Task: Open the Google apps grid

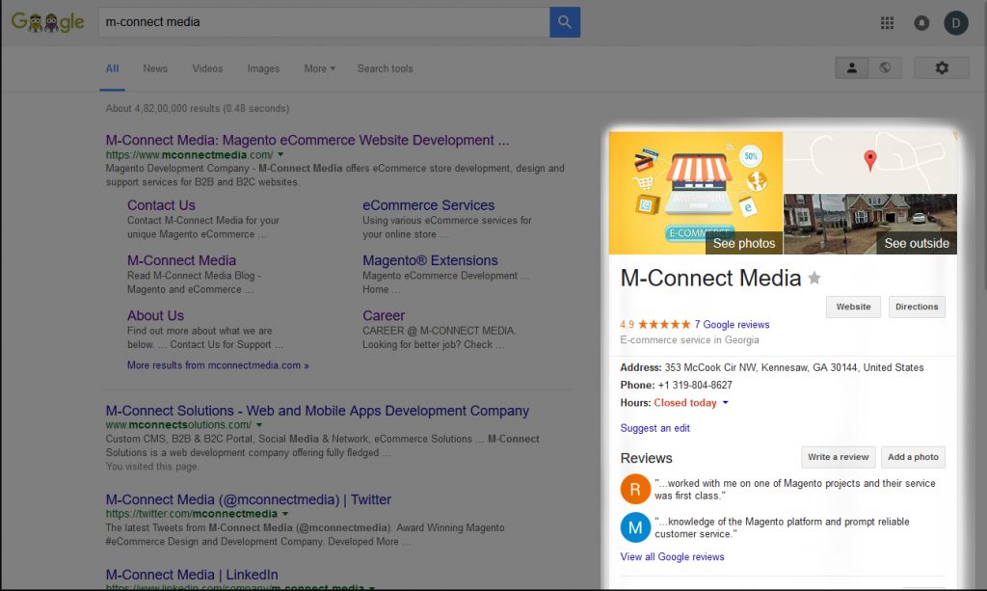Action: 888,23
